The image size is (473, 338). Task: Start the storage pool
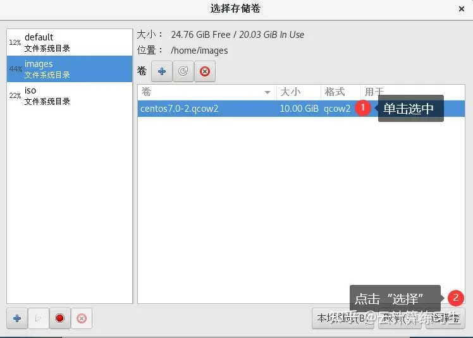39,318
